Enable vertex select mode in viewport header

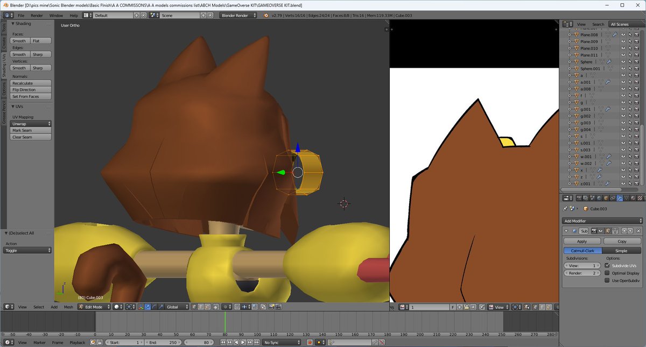[x=194, y=307]
